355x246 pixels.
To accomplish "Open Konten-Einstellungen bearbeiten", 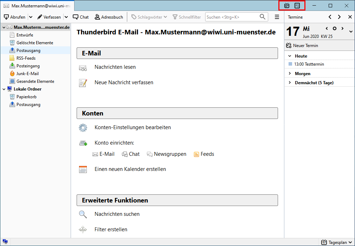I will coord(133,127).
